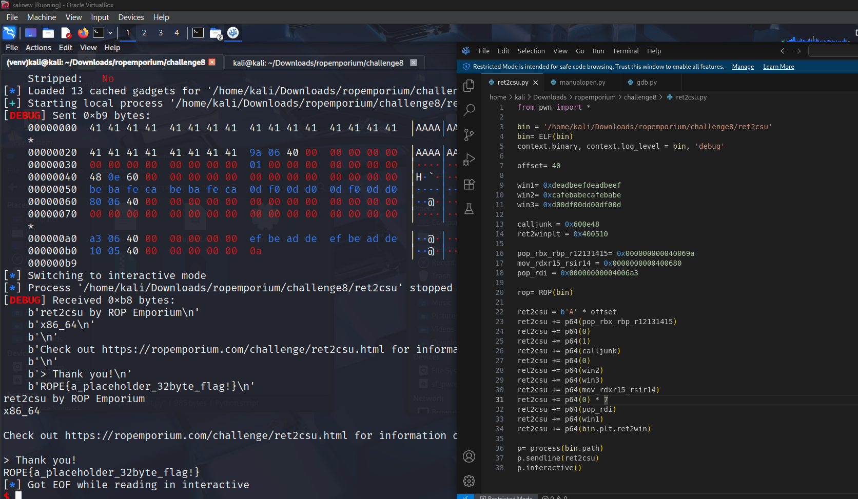The image size is (858, 499).
Task: Click the editor command center search box
Action: click(833, 51)
